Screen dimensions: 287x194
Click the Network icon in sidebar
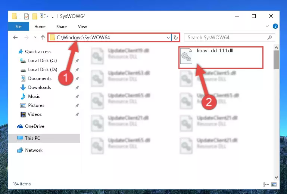(20, 150)
